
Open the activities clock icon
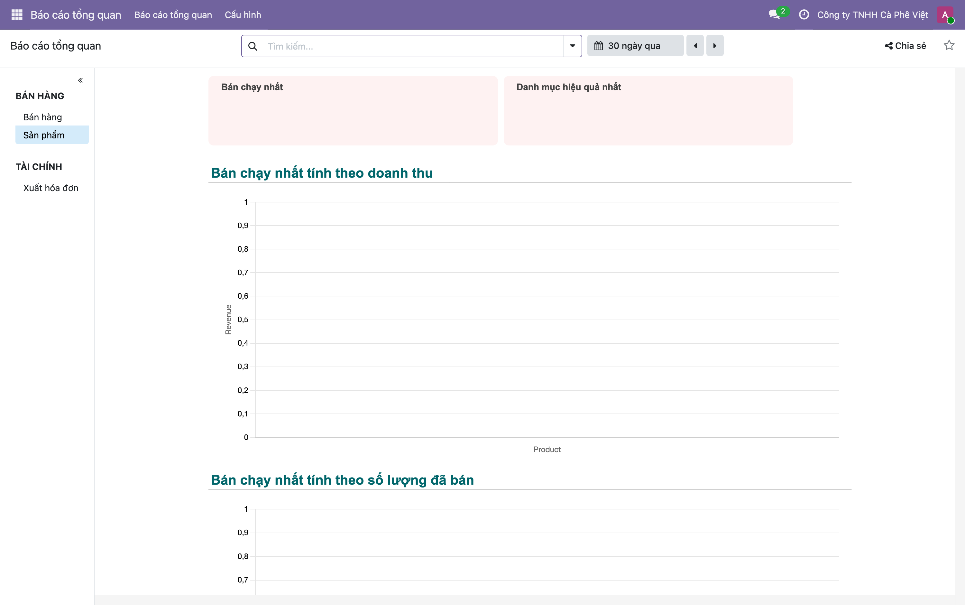[804, 15]
